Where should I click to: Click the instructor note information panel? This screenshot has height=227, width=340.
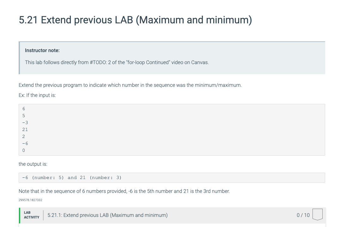172,57
